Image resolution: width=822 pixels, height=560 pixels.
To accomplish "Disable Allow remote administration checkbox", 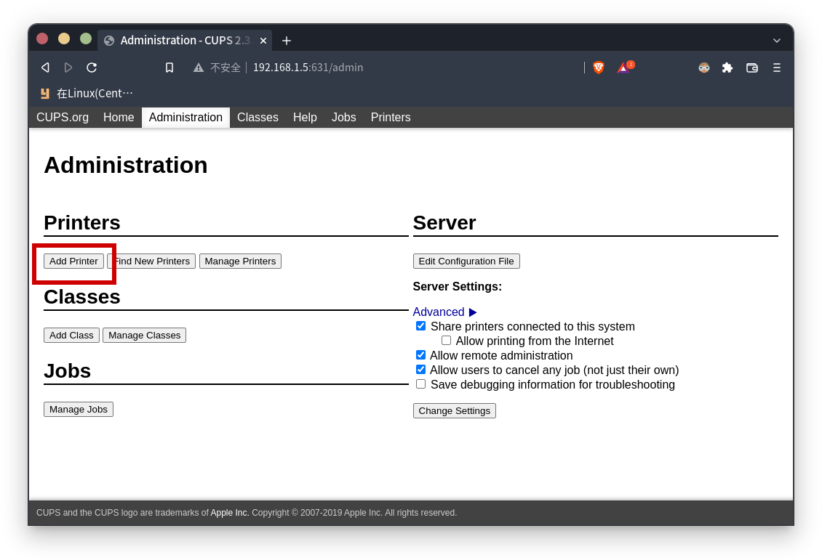I will tap(420, 355).
